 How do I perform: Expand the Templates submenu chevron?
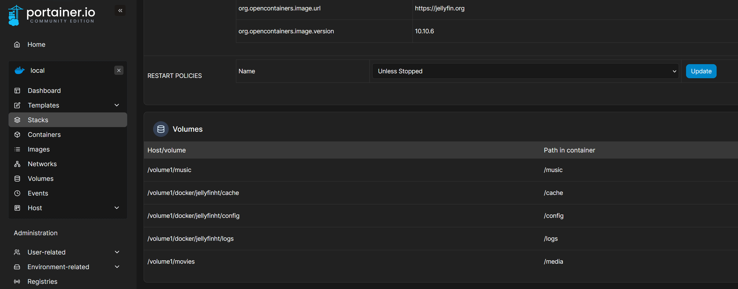[117, 105]
